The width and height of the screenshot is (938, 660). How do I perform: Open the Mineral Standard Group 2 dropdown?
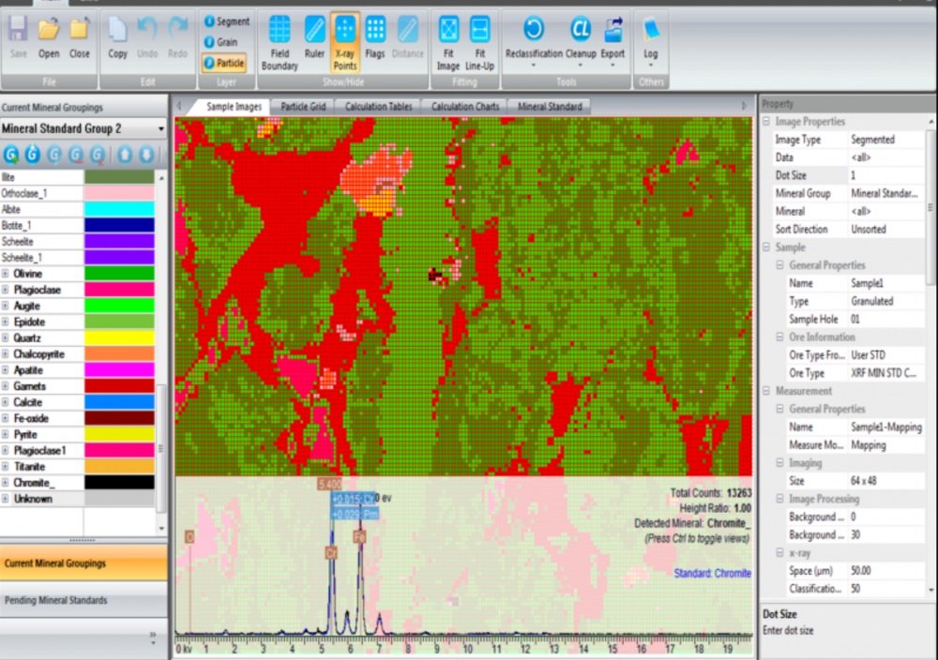161,128
